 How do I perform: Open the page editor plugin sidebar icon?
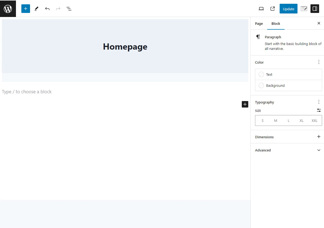tap(304, 9)
